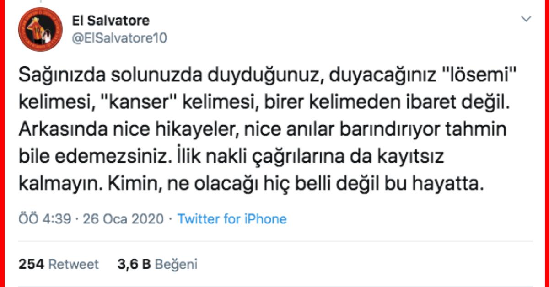Open the Twitter for iPhone source link

coord(232,219)
